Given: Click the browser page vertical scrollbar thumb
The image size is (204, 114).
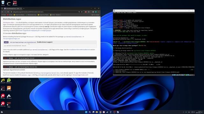Looking at the screenshot, I should [100, 27].
